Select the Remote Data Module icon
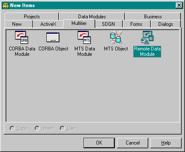This screenshot has width=185, height=152. pos(147,37)
